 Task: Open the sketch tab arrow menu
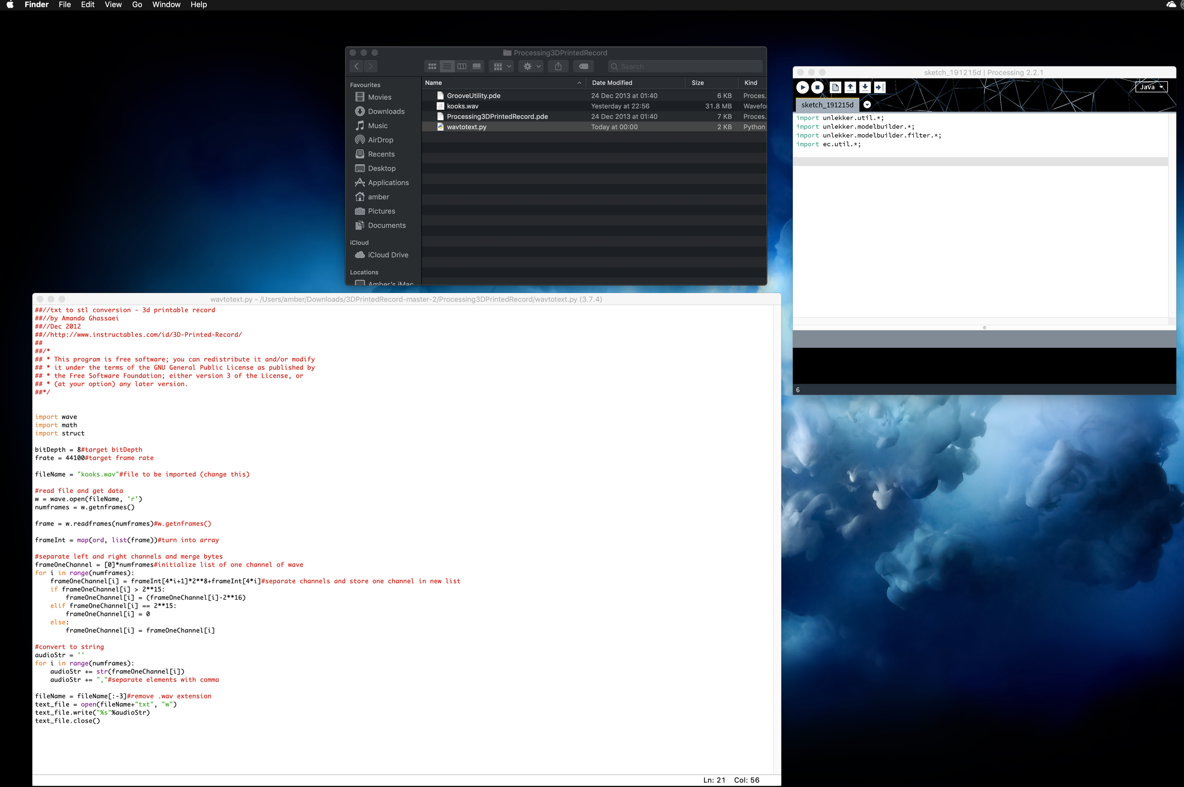(x=867, y=105)
